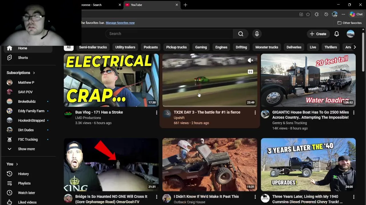Viewport: 366px width, 205px height.
Task: Open HookednStrapped subscription channel
Action: [28, 120]
